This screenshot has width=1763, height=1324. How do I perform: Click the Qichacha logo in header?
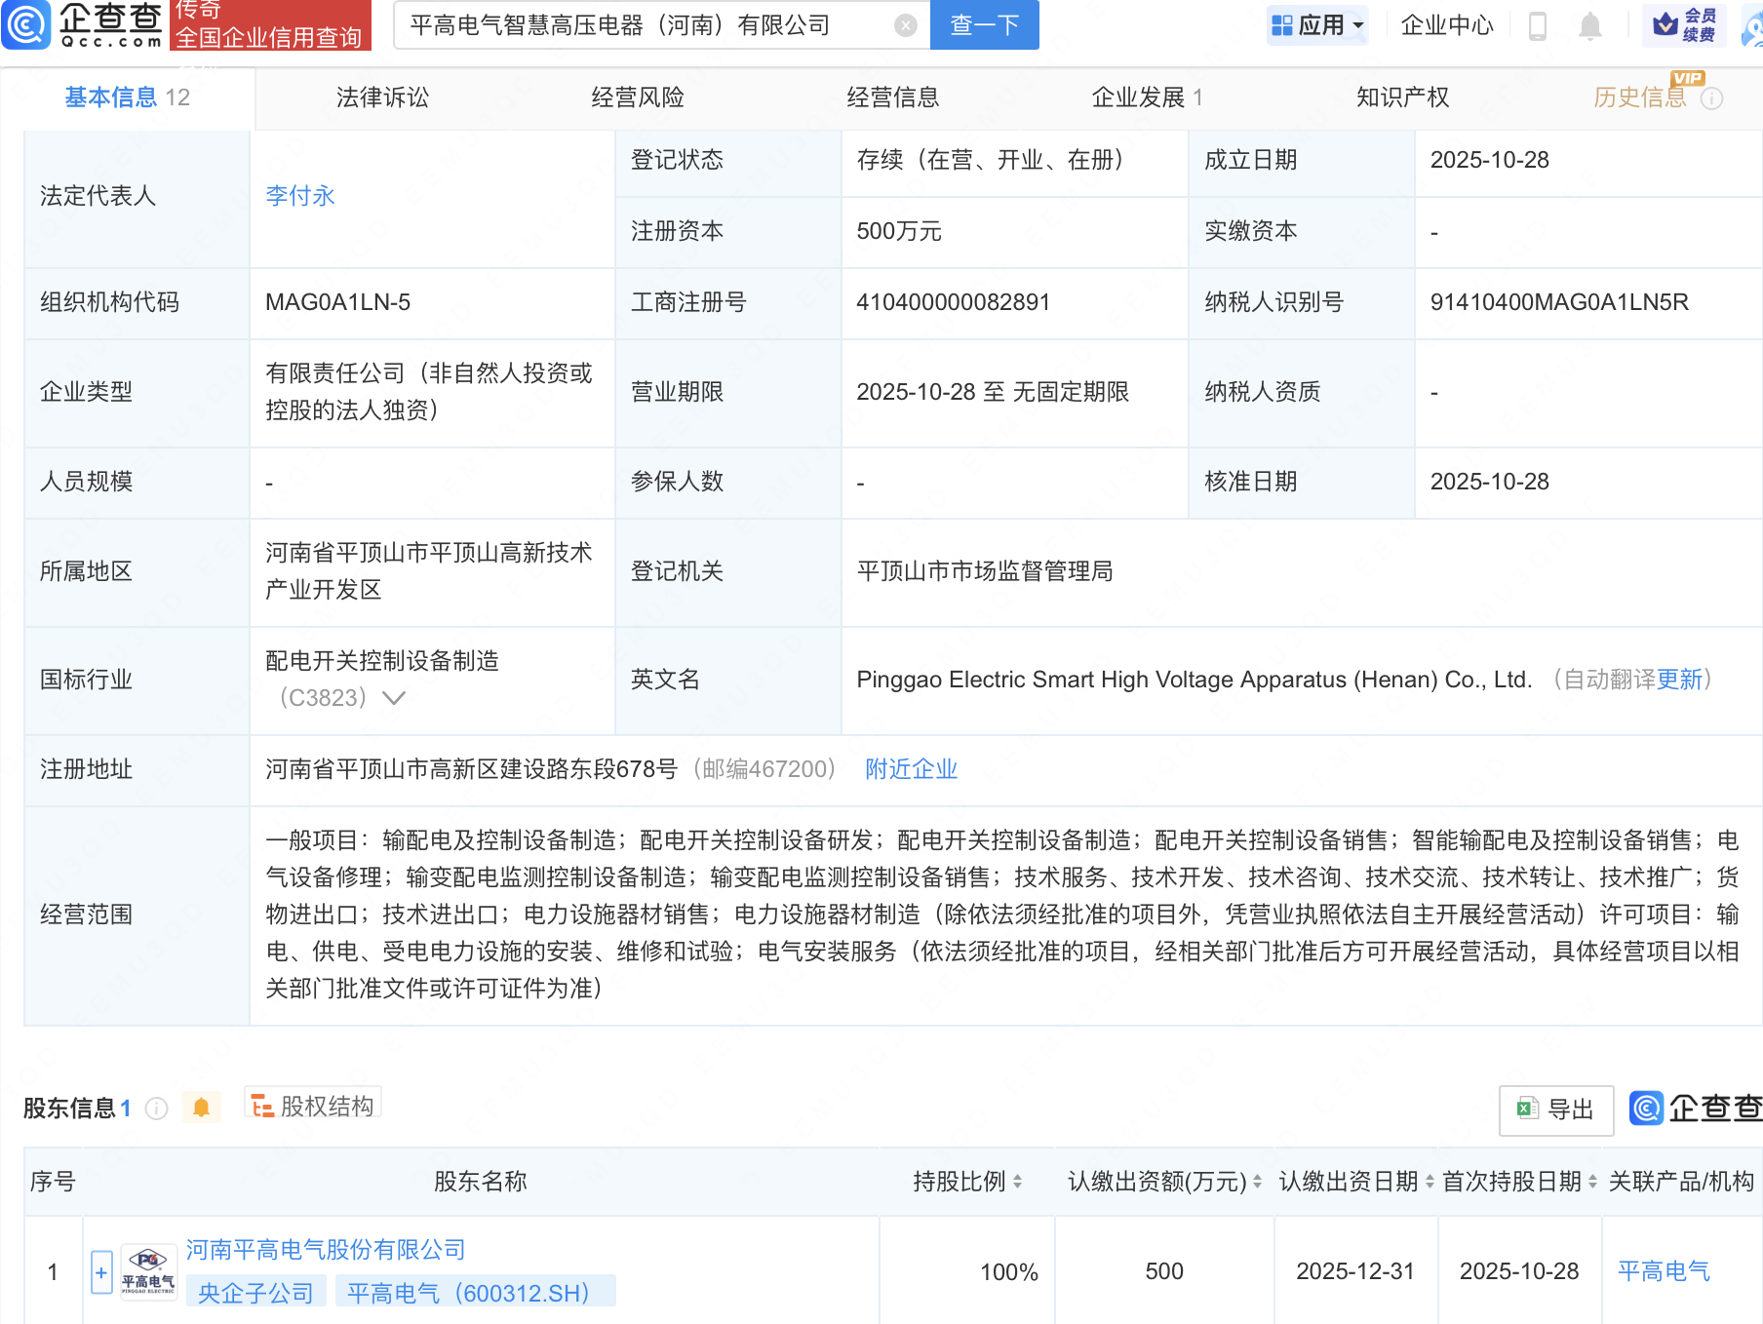[83, 25]
